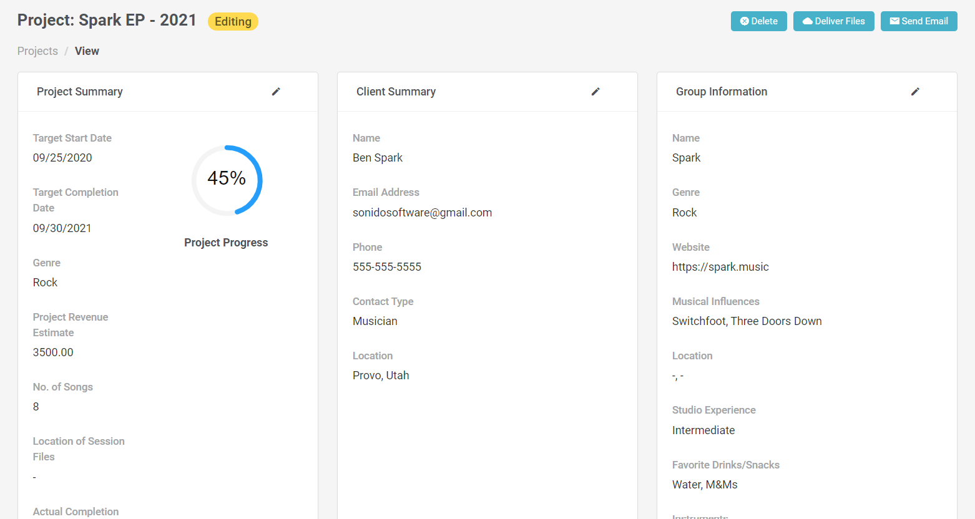Select the View breadcrumb item
This screenshot has height=519, width=975.
click(87, 51)
